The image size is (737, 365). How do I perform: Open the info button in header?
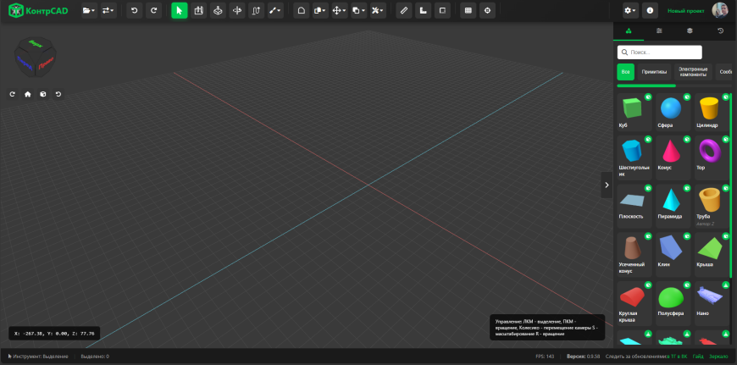650,10
